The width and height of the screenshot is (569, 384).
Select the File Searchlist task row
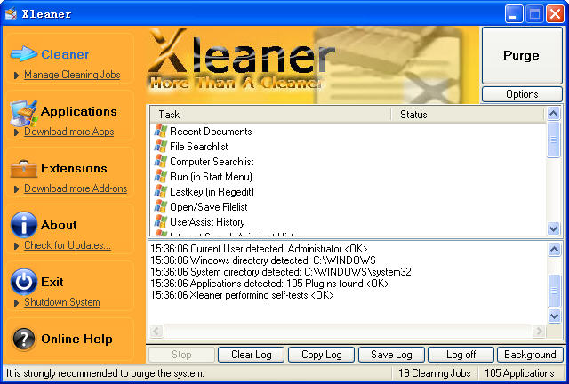pyautogui.click(x=348, y=147)
